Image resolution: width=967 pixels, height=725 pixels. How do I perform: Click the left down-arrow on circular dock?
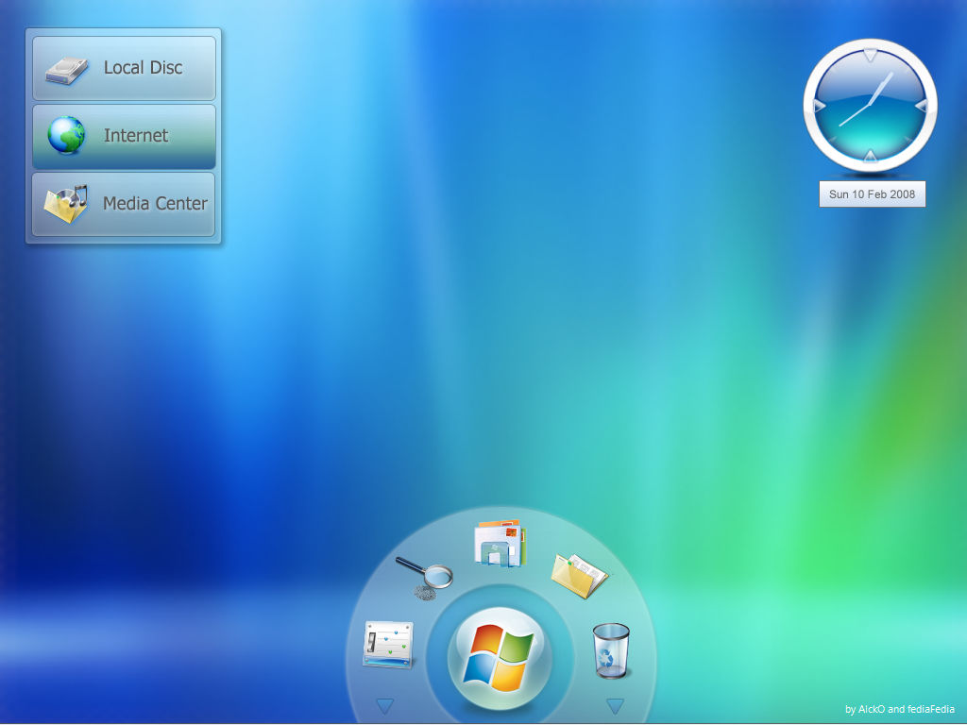click(x=385, y=706)
